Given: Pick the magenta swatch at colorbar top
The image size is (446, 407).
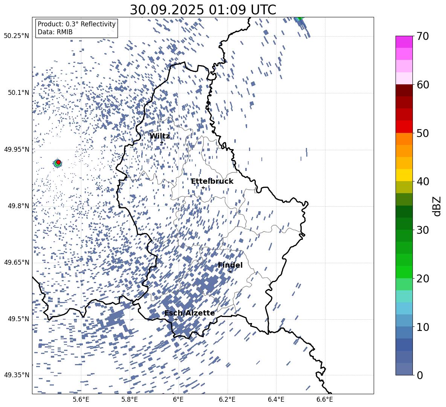Looking at the screenshot, I should [x=404, y=42].
